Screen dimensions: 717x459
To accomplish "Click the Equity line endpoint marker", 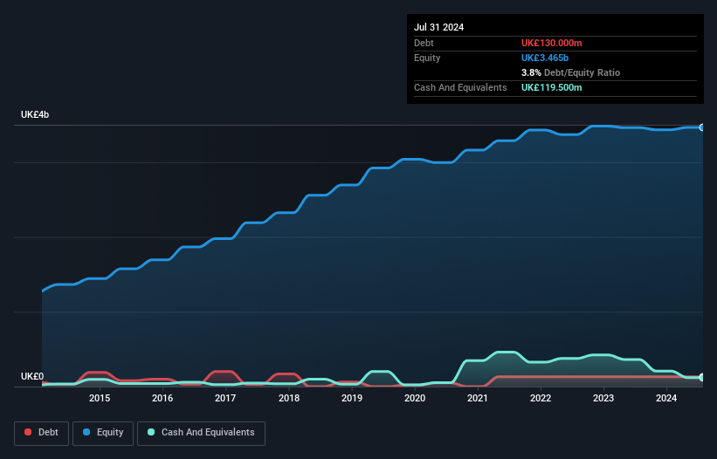I will point(702,127).
